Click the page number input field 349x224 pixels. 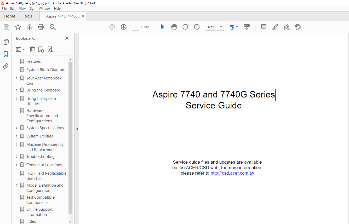(x=136, y=27)
